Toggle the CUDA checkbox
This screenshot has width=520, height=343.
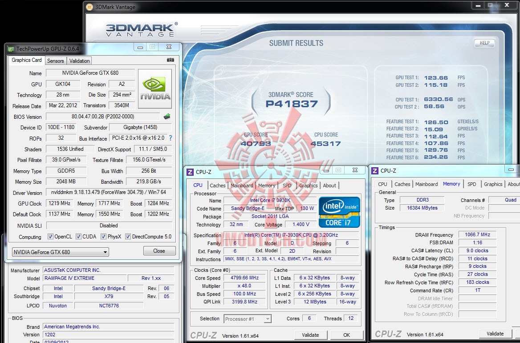pos(79,237)
